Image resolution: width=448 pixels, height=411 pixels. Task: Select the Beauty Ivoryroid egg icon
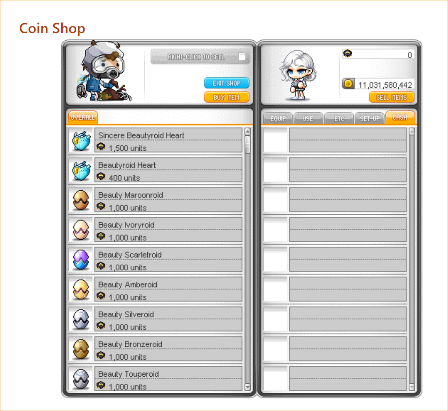[81, 230]
